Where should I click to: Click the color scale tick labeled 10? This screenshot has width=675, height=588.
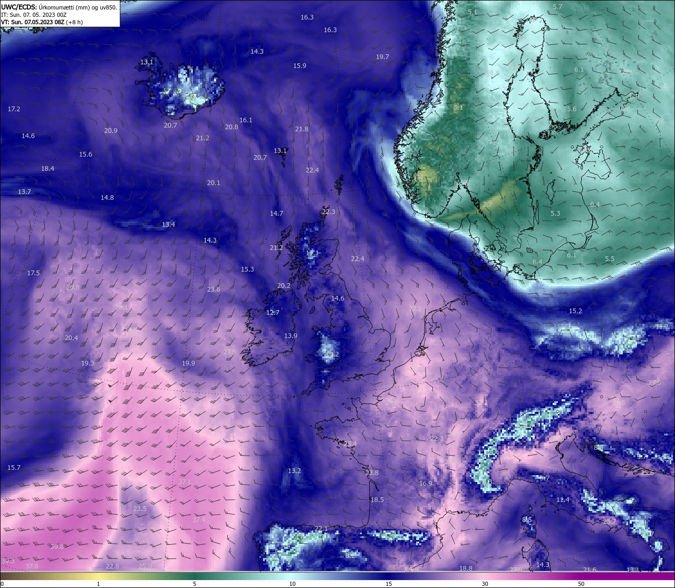click(x=292, y=584)
